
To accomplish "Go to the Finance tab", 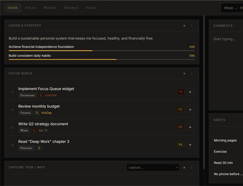I will pos(71,8).
